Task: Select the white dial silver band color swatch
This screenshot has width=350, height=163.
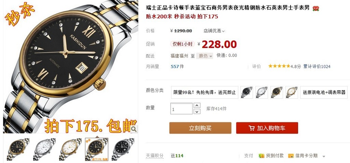Action: [x=262, y=92]
